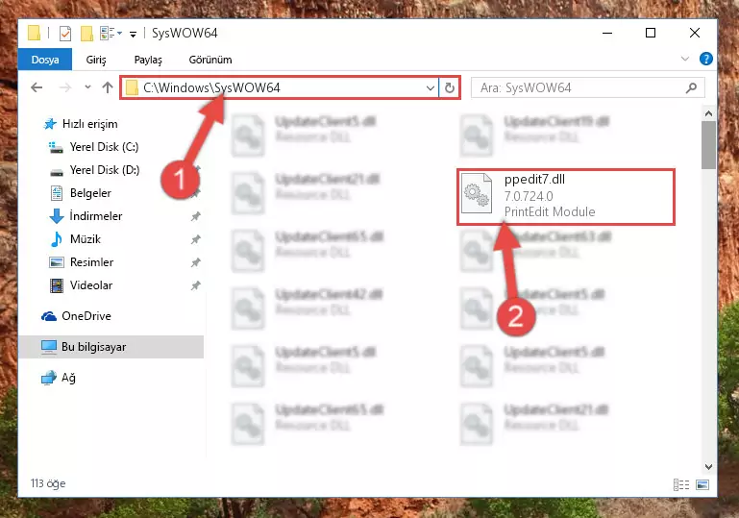Refresh the SysWOW64 folder view
The image size is (739, 518).
point(450,88)
